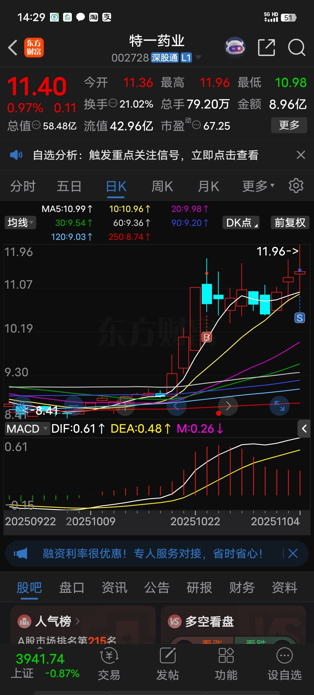This screenshot has width=314, height=695.
Task: Tap the 上证 index ticker
Action: pos(45,666)
